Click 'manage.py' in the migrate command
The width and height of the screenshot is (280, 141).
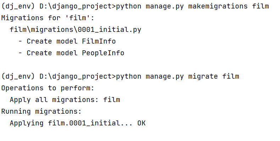pyautogui.click(x=165, y=77)
